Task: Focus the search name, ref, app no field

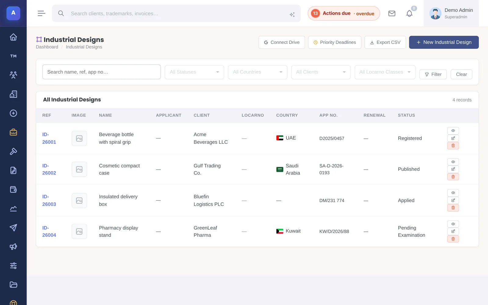Action: [x=102, y=72]
